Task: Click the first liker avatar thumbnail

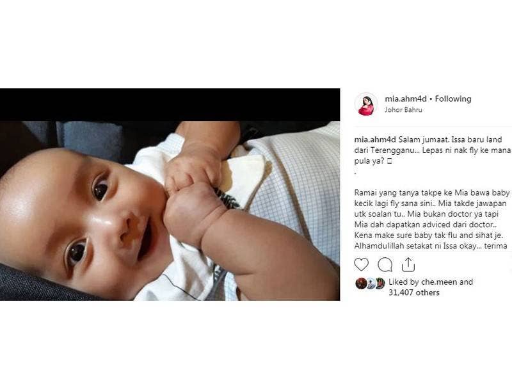Action: coord(360,283)
